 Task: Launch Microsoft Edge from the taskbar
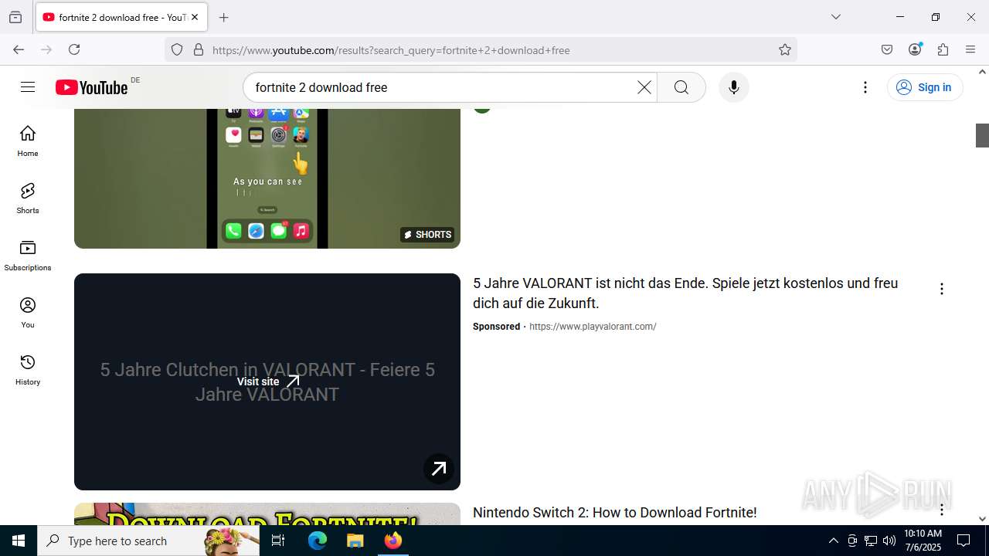318,541
